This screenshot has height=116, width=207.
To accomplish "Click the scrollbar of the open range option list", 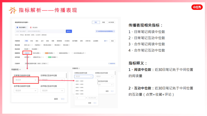I will [98, 82].
